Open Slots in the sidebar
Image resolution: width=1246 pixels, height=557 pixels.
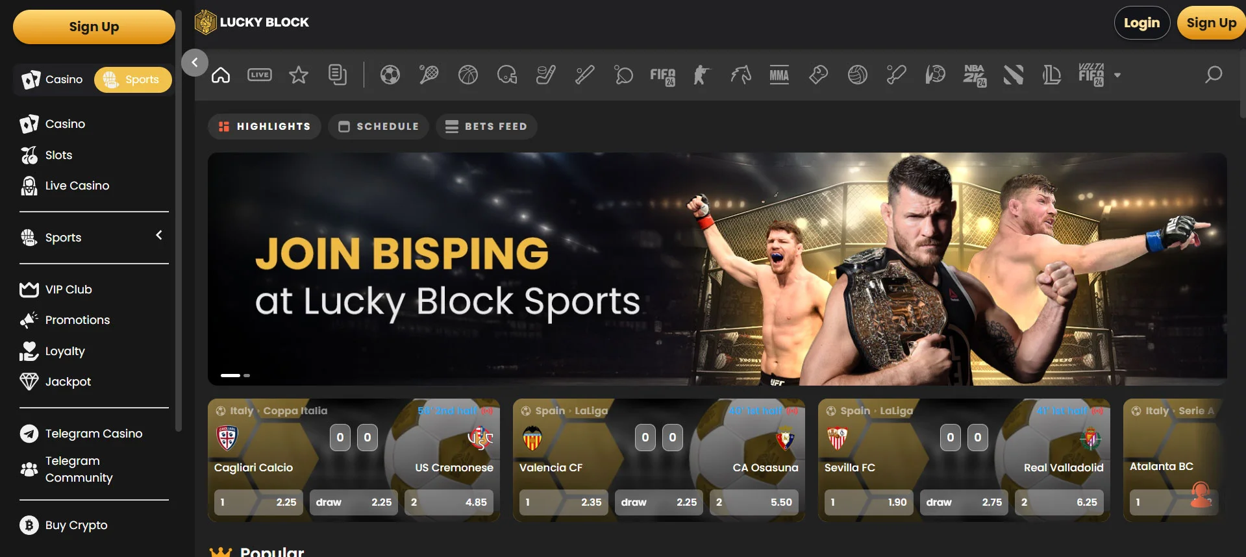(46, 155)
